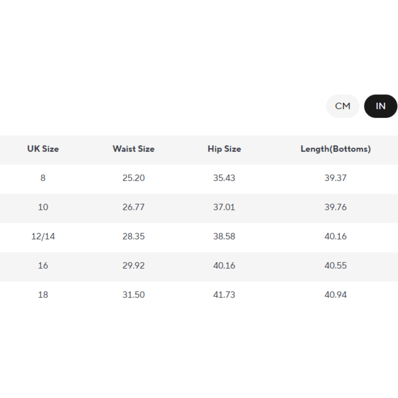Select the IN unit toggle
This screenshot has height=398, width=398.
point(380,106)
